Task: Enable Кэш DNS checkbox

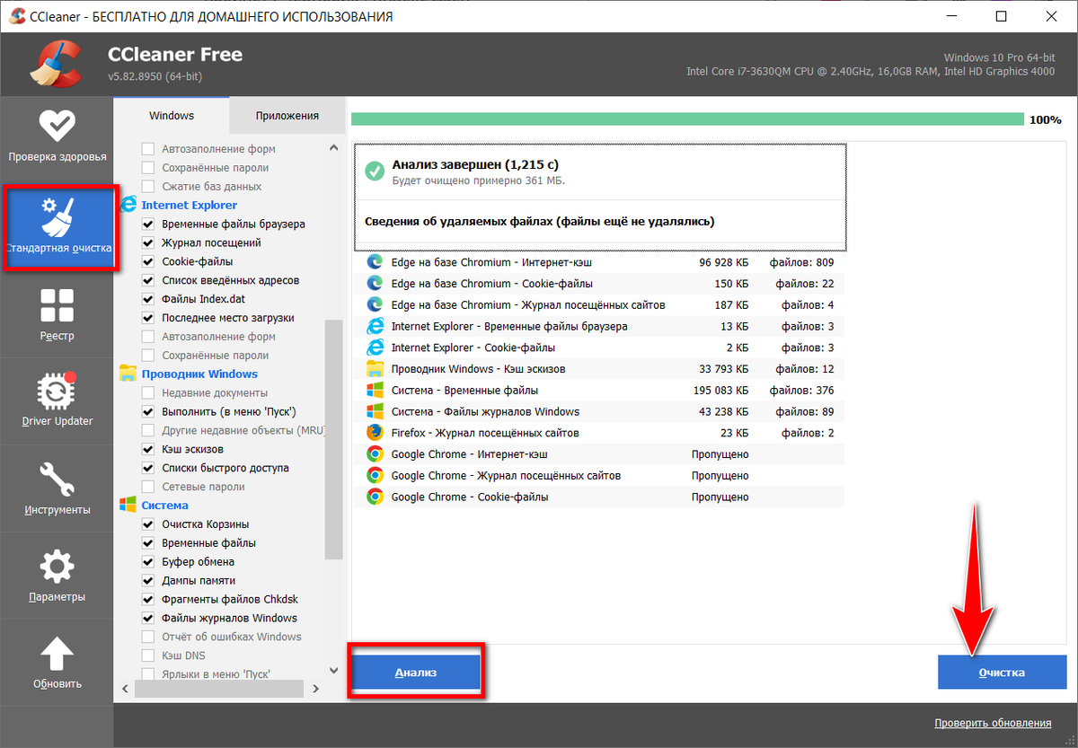Action: click(x=148, y=656)
